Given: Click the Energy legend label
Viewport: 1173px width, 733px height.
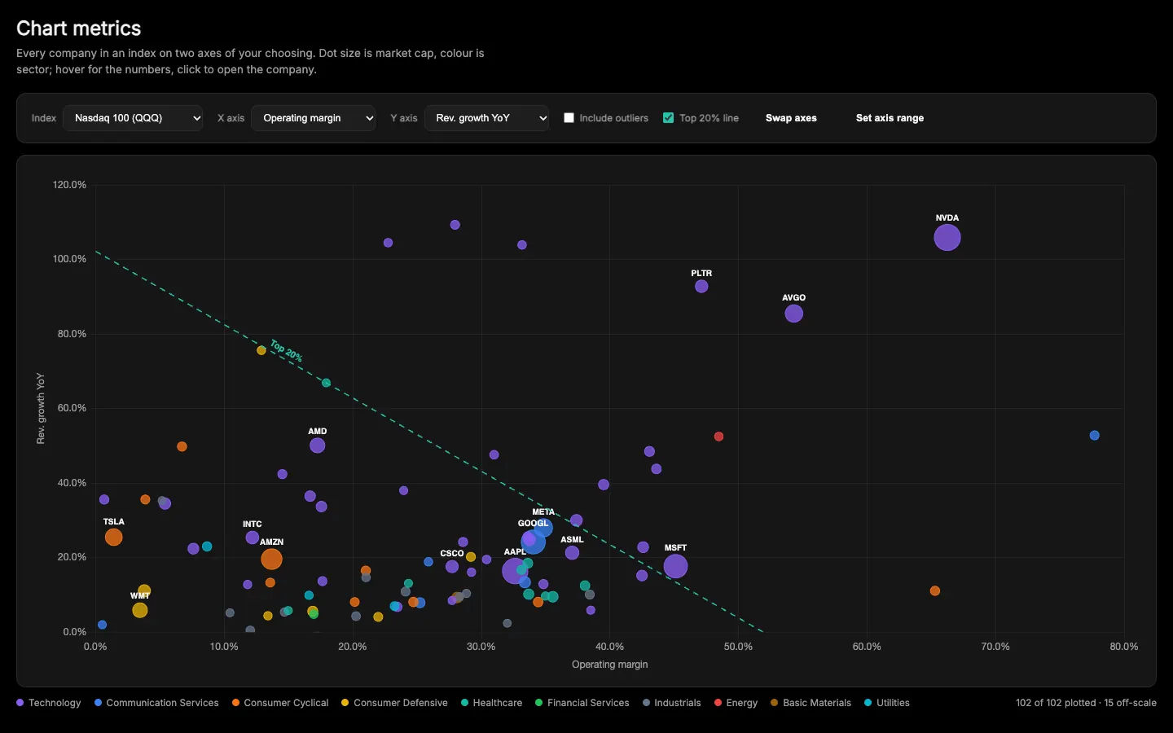Looking at the screenshot, I should (x=742, y=703).
